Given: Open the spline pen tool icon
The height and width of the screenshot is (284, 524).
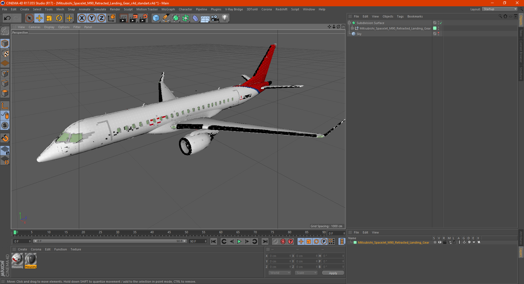Looking at the screenshot, I should click(166, 18).
